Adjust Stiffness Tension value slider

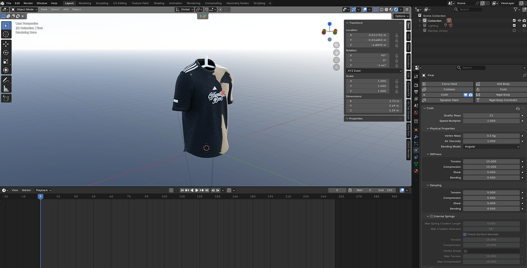click(x=491, y=162)
